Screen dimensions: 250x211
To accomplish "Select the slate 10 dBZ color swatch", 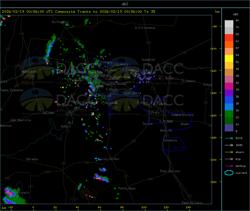I will pyautogui.click(x=229, y=128).
